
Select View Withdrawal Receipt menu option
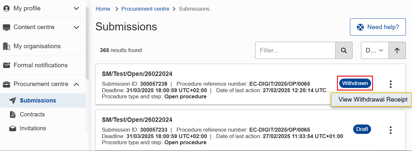tap(373, 100)
